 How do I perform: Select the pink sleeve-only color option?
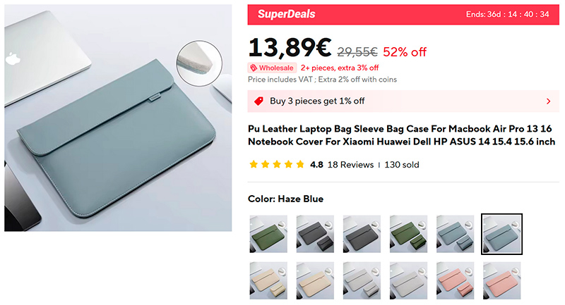[501, 280]
